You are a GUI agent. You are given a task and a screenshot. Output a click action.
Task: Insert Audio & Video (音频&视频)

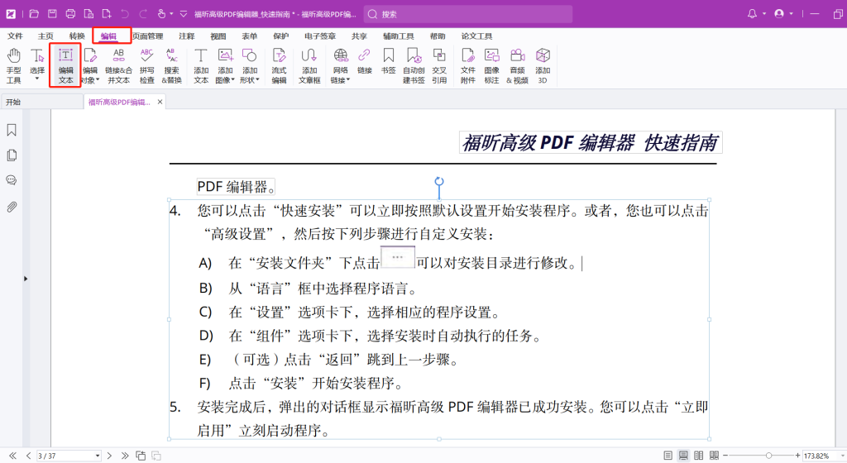[517, 65]
